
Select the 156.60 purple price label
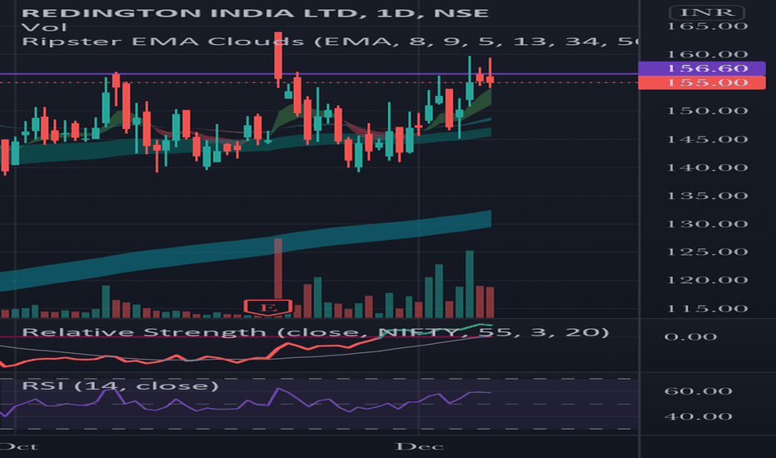tap(702, 68)
